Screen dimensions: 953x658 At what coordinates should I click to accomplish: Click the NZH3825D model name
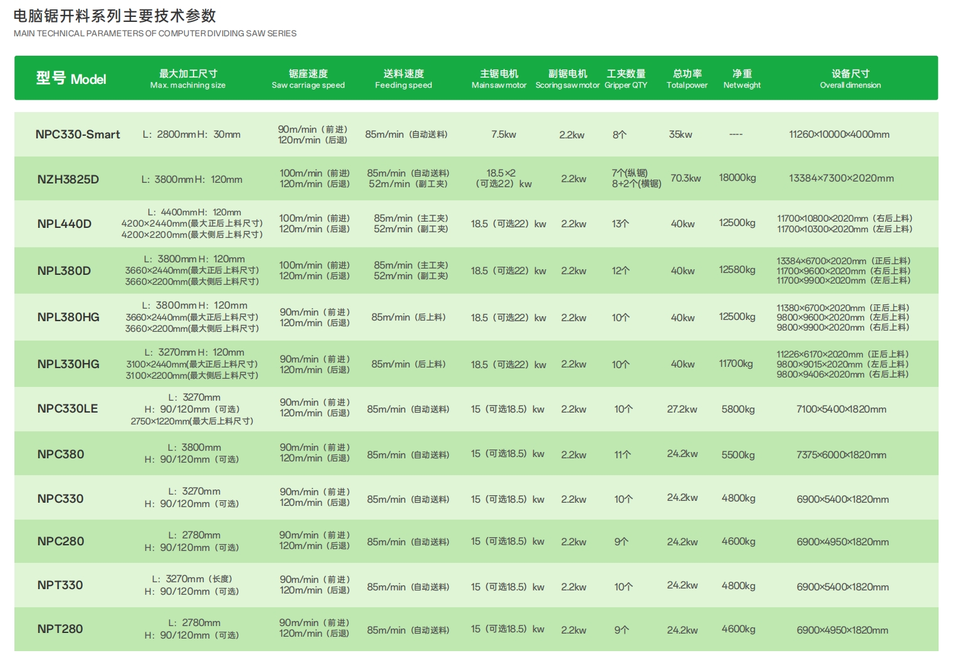pos(68,180)
